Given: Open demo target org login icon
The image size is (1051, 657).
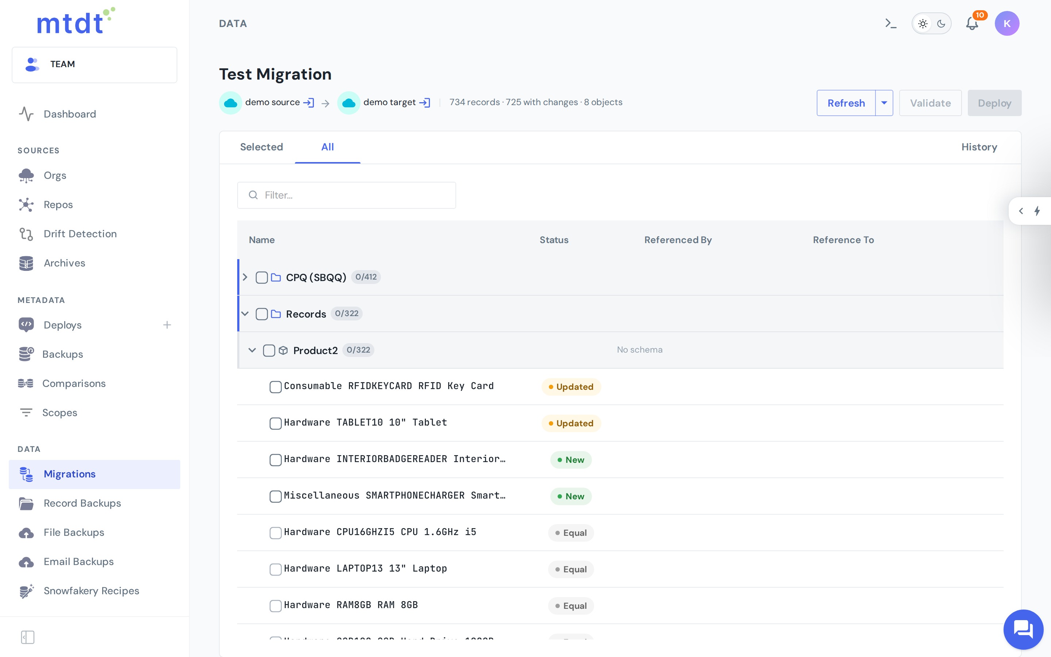Looking at the screenshot, I should point(425,103).
